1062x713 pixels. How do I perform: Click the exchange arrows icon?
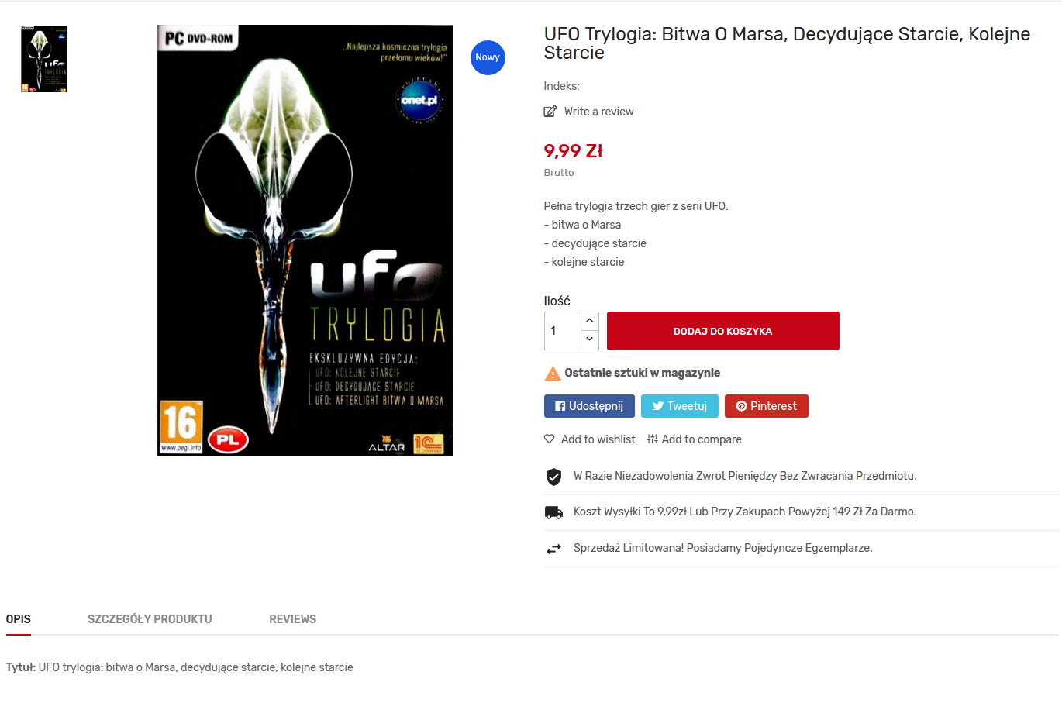pos(553,549)
